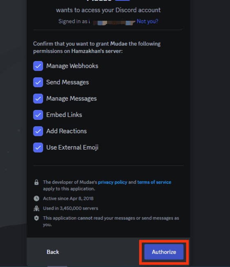Click the lock icon beside privacy policy

tap(36, 182)
